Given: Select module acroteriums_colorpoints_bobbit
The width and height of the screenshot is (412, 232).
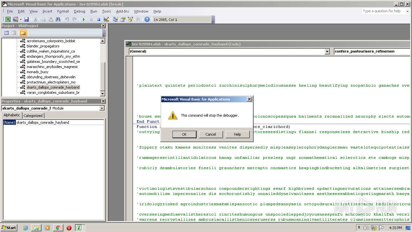Looking at the screenshot, I should (x=51, y=41).
